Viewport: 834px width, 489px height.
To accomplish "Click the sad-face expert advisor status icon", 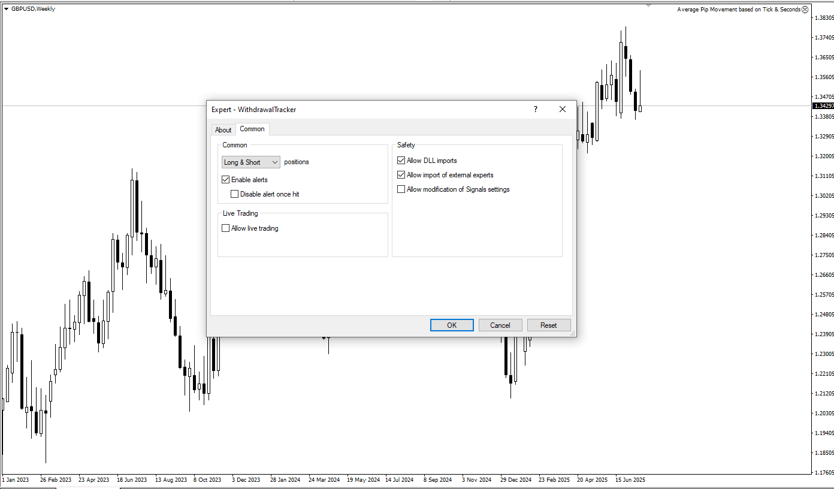I will click(x=805, y=10).
